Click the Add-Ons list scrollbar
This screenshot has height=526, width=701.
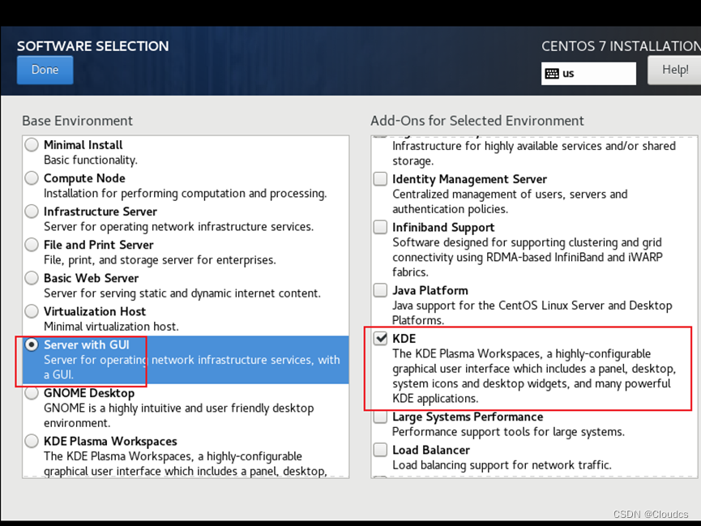click(695, 308)
